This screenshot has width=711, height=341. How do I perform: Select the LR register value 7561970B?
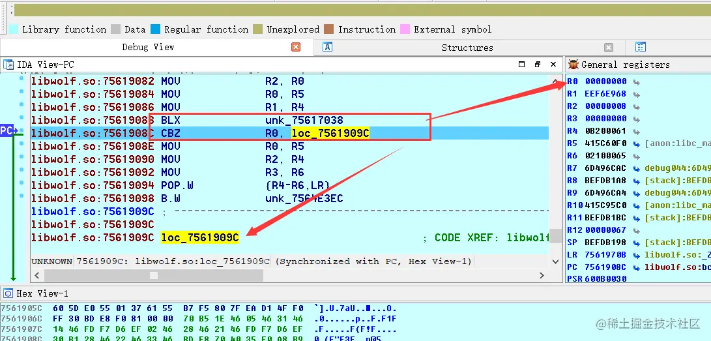click(606, 255)
